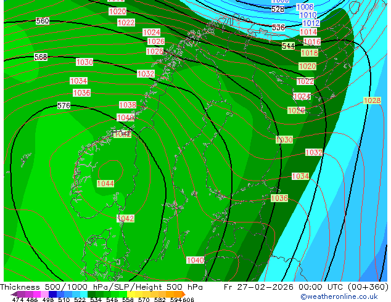The image size is (391, 302).
Task: Click the 1014 isobar label
Action: point(308,32)
